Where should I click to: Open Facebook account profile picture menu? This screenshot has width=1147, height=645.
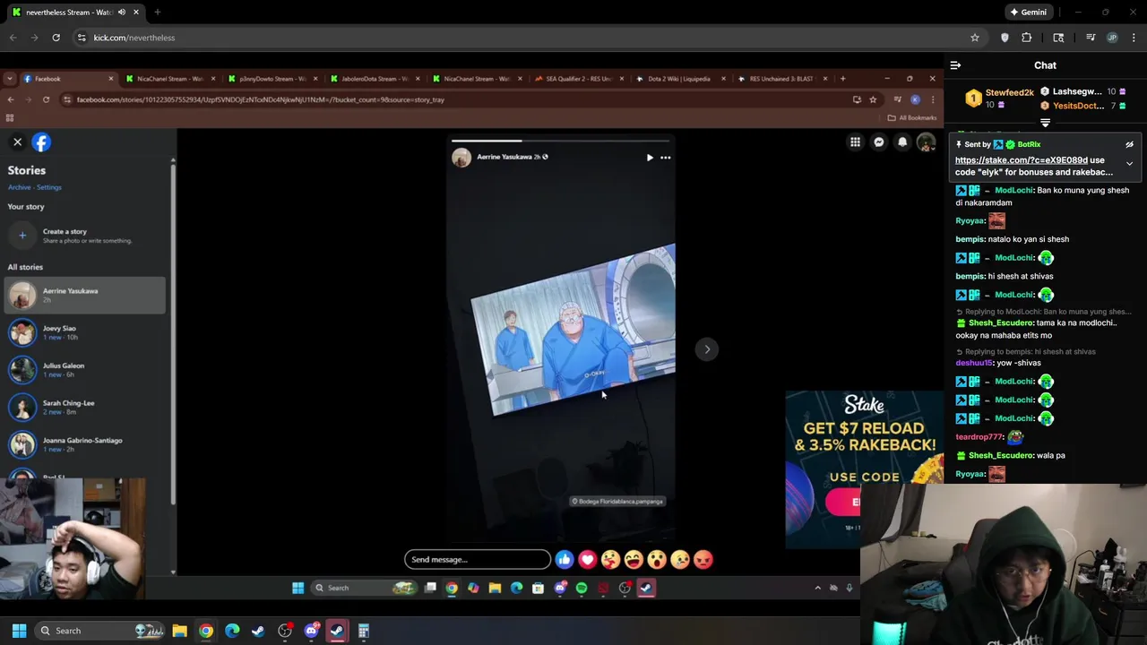tap(926, 142)
